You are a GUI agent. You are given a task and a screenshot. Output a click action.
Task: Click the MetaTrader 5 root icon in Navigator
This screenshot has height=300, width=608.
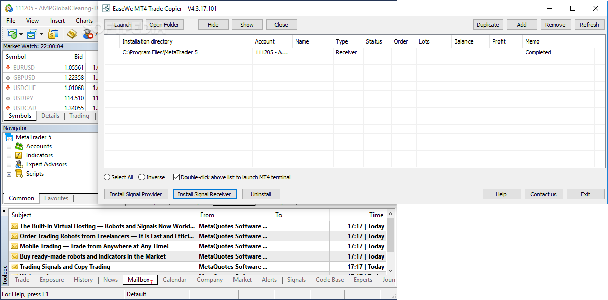9,137
